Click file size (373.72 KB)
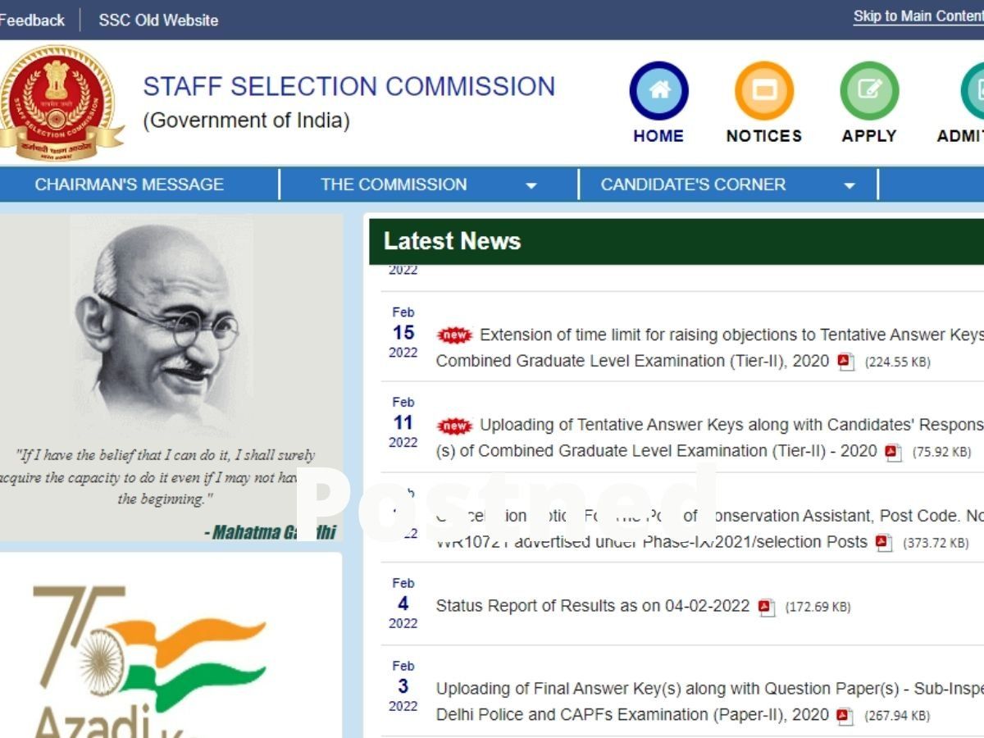The height and width of the screenshot is (738, 984). [936, 543]
